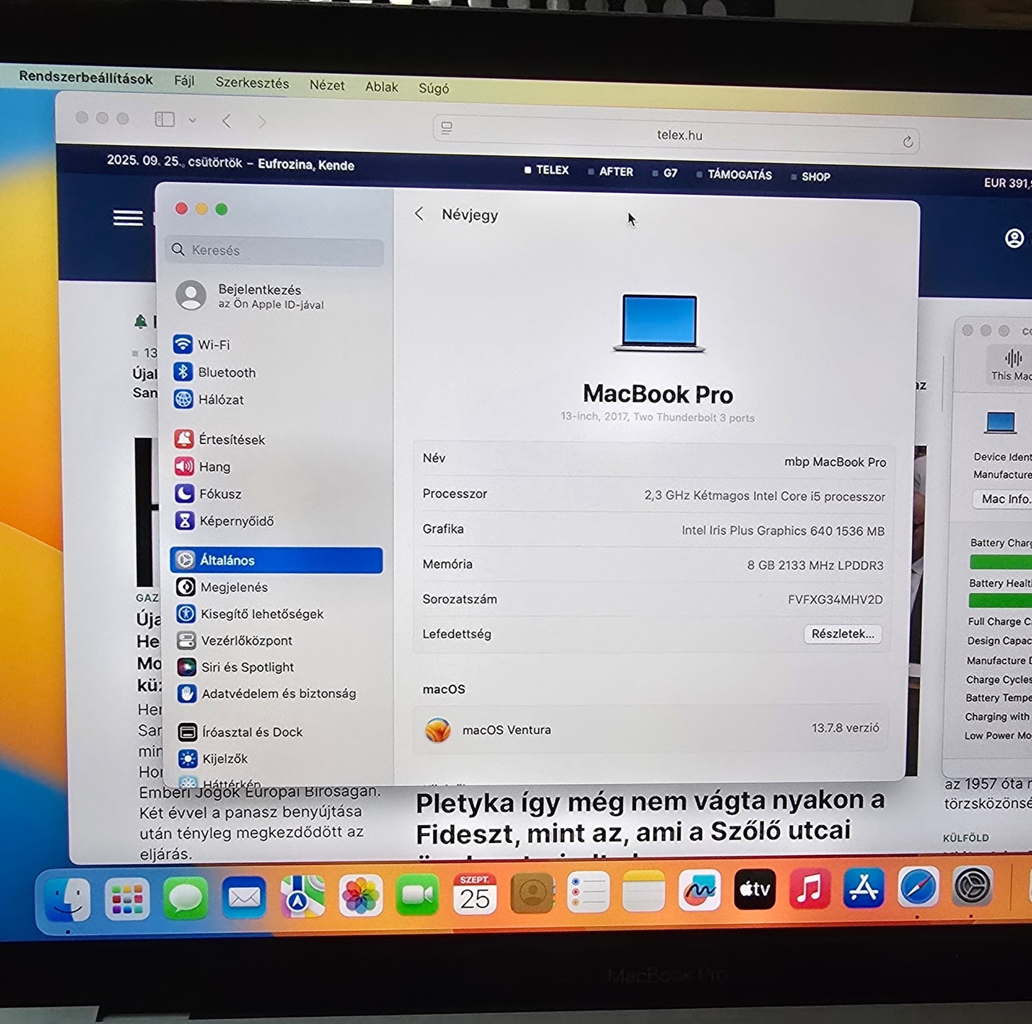Open Launchpad from the Dock

(127, 898)
